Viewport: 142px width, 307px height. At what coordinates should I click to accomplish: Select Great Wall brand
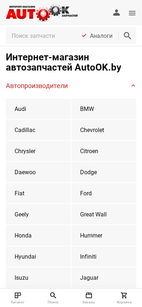pos(104,214)
